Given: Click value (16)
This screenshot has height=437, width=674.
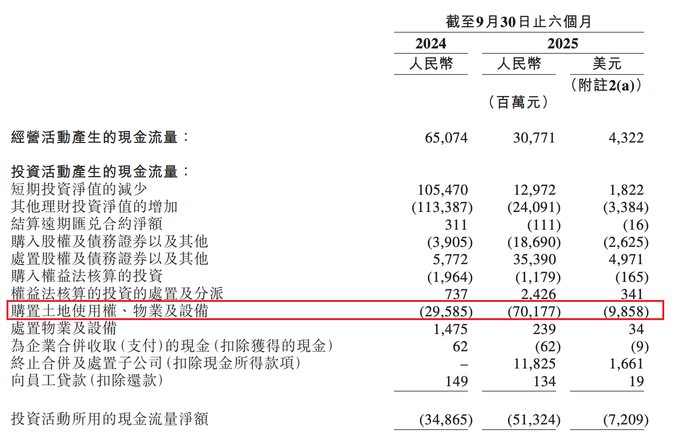Looking at the screenshot, I should point(636,225).
